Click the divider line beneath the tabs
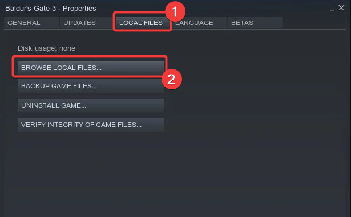This screenshot has height=217, width=351. [x=175, y=30]
